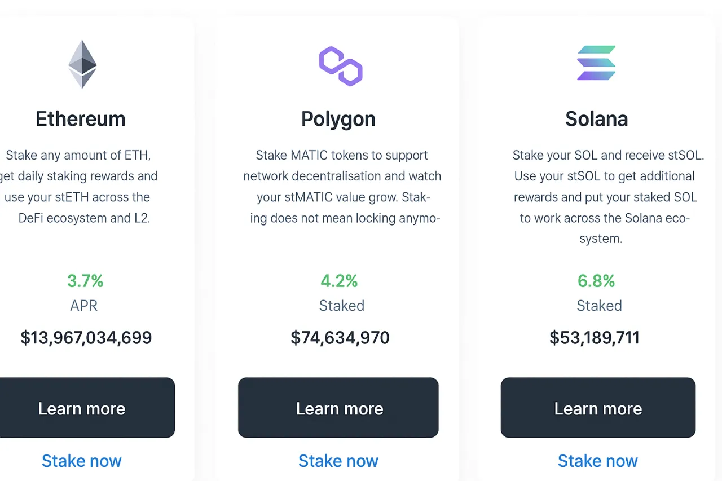Click the 4.2% Staked figure
The width and height of the screenshot is (722, 481).
(x=339, y=281)
